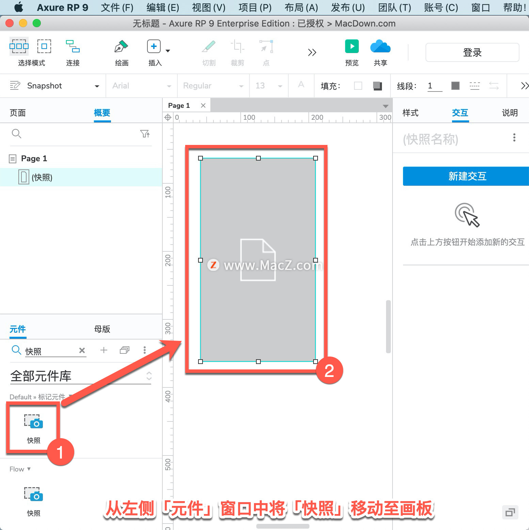Open the 视图 (V) menu
529x530 pixels.
[209, 7]
